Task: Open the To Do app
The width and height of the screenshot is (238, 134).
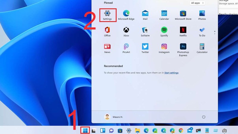Action: [202, 32]
